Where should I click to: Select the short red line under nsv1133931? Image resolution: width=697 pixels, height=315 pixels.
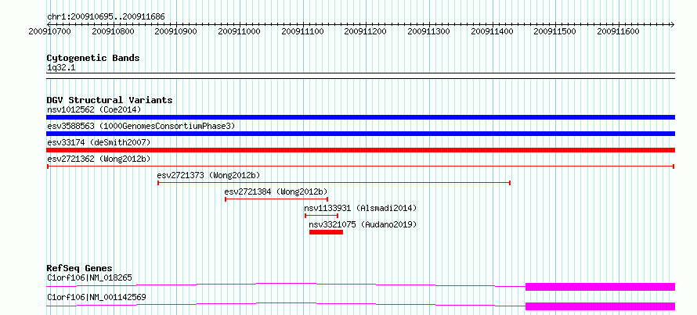pyautogui.click(x=321, y=216)
